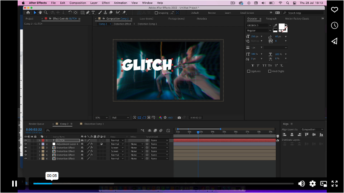Screen dimensions: 344x193
Task: Click the share paper-plane icon
Action: click(334, 41)
